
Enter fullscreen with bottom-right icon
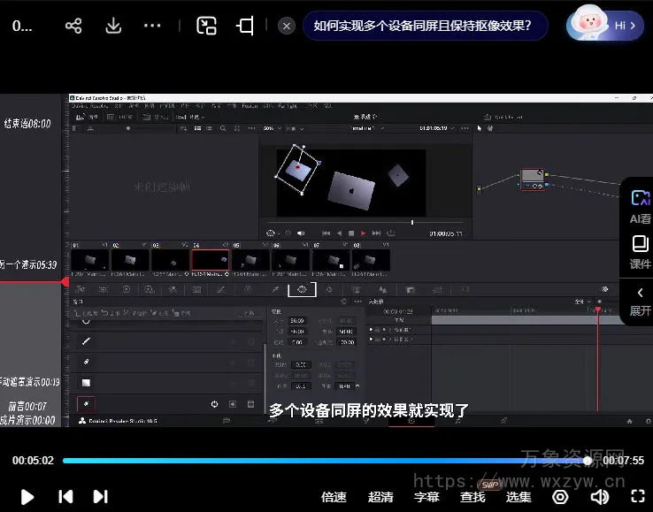pos(637,497)
